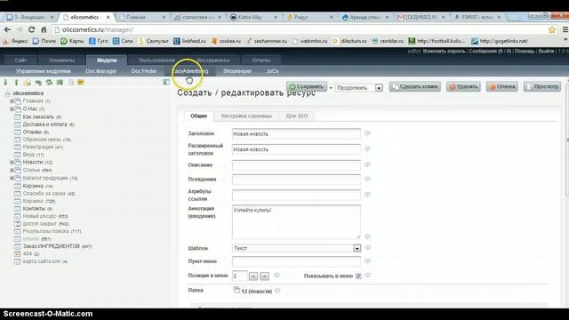Screen dimensions: 569x320
Task: Select Доставка и оплата in the tree
Action: (x=45, y=124)
